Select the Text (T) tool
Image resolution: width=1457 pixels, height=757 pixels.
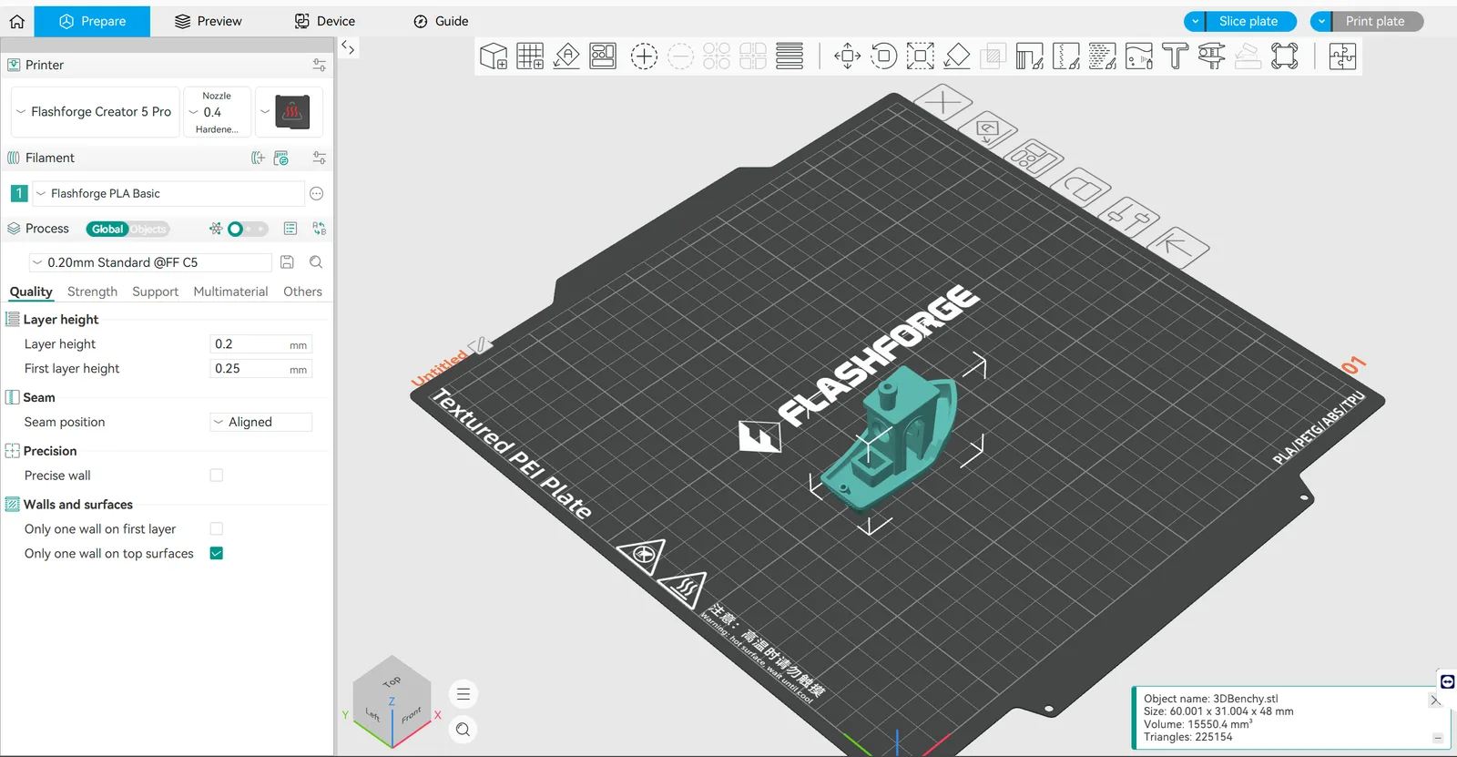pyautogui.click(x=1175, y=56)
